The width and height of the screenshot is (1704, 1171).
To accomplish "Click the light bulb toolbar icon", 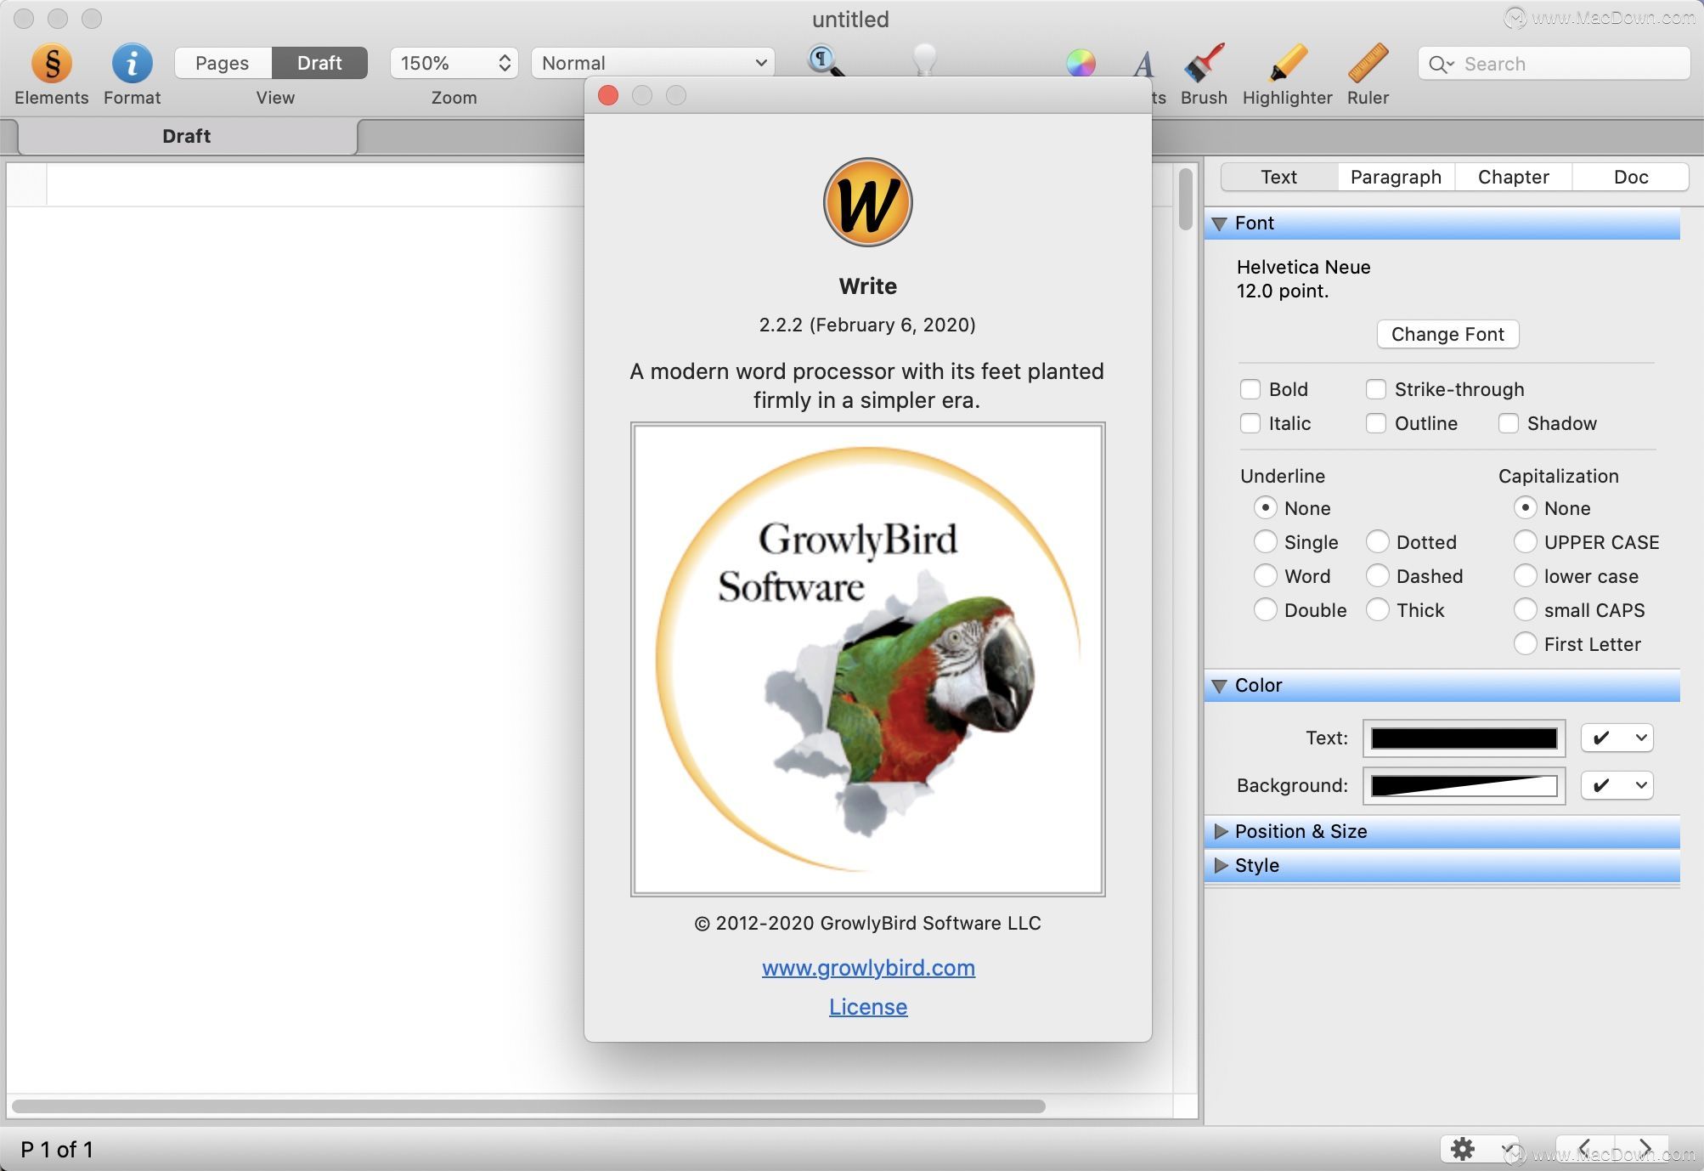I will [x=924, y=59].
